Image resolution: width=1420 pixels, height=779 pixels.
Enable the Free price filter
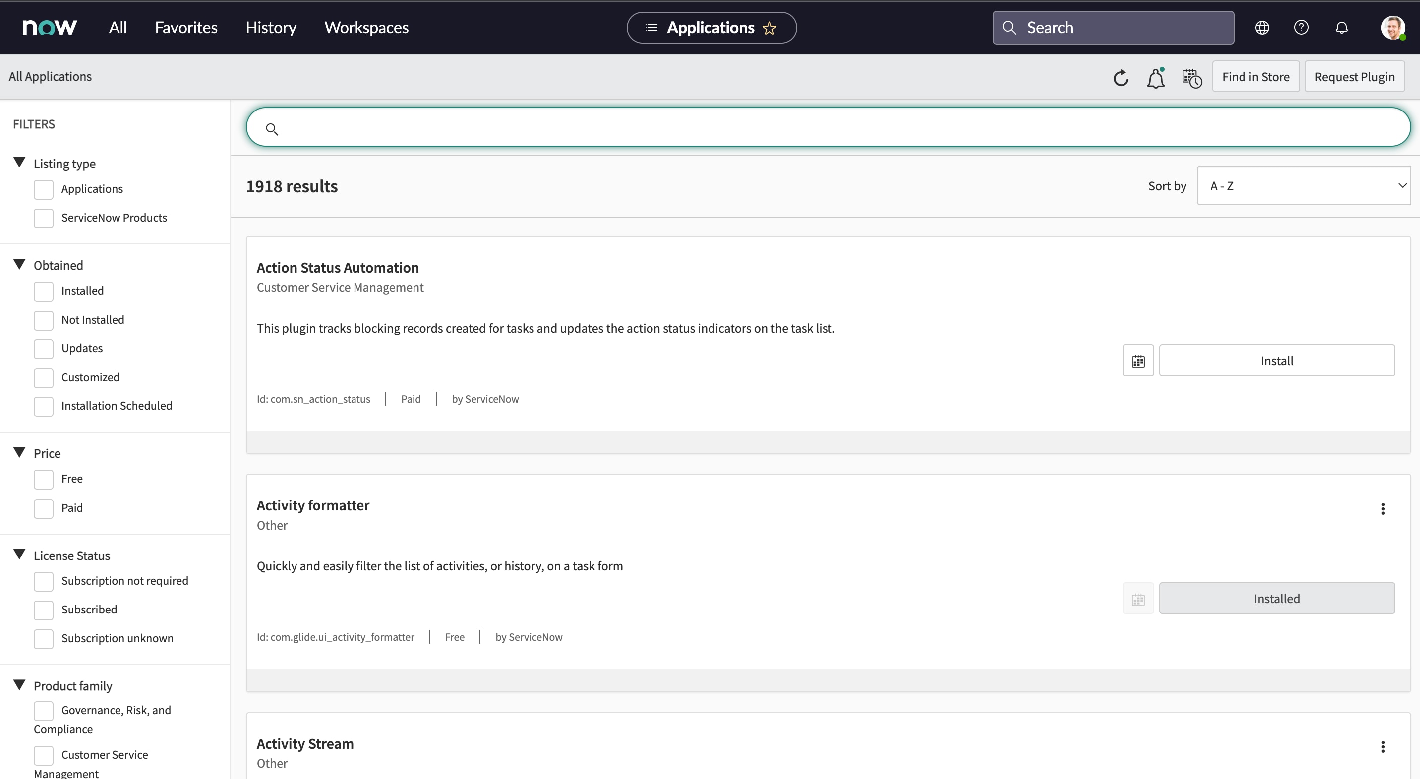point(44,479)
